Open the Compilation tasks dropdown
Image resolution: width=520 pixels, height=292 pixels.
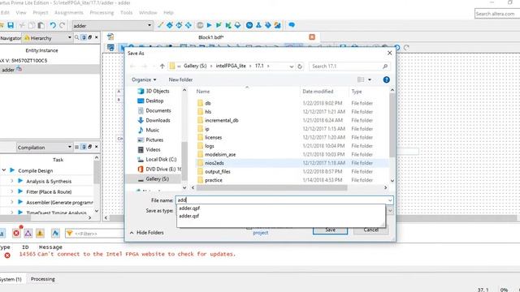pos(70,147)
